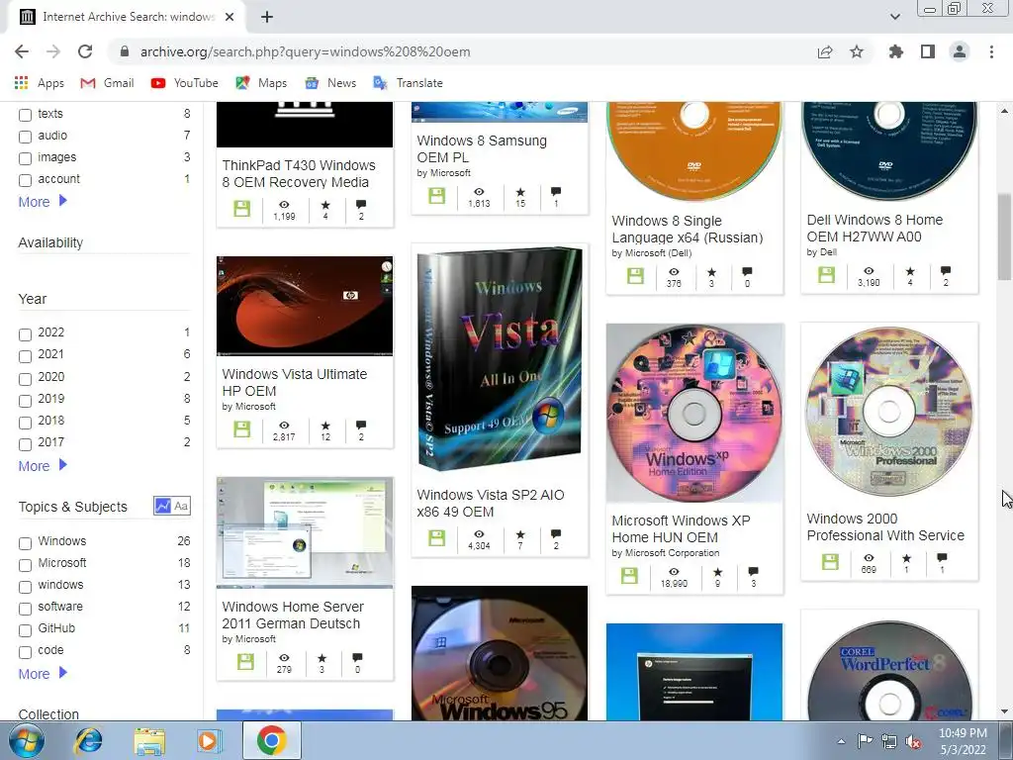The image size is (1013, 760).
Task: Open Windows XP Home Edition disc thumbnail
Action: [x=694, y=413]
